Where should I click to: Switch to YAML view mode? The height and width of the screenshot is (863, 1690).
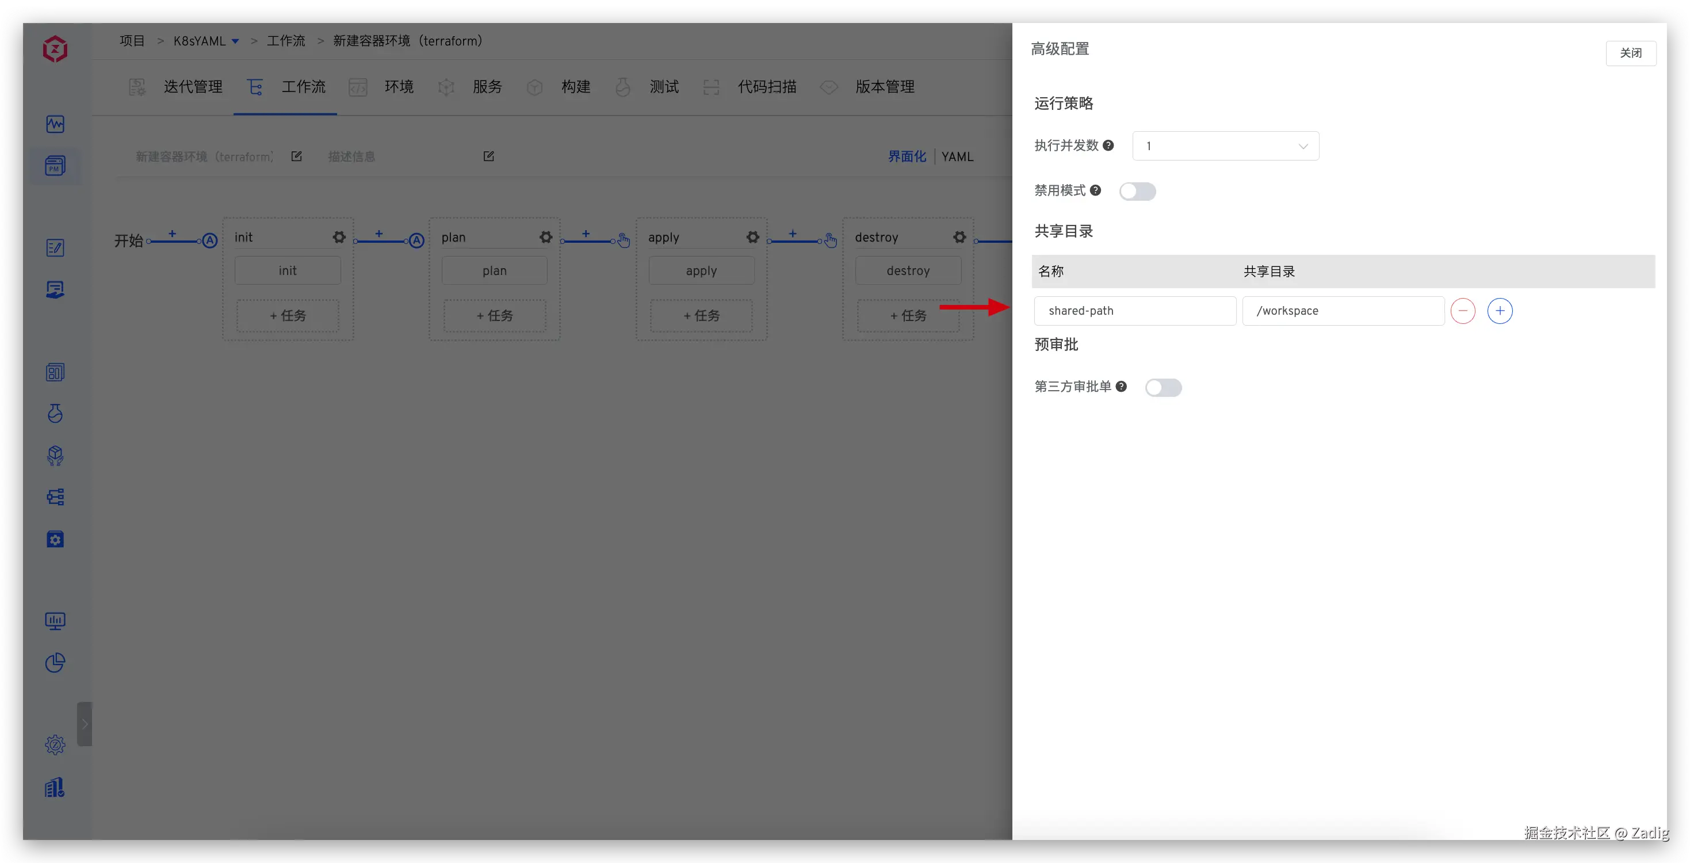coord(957,157)
